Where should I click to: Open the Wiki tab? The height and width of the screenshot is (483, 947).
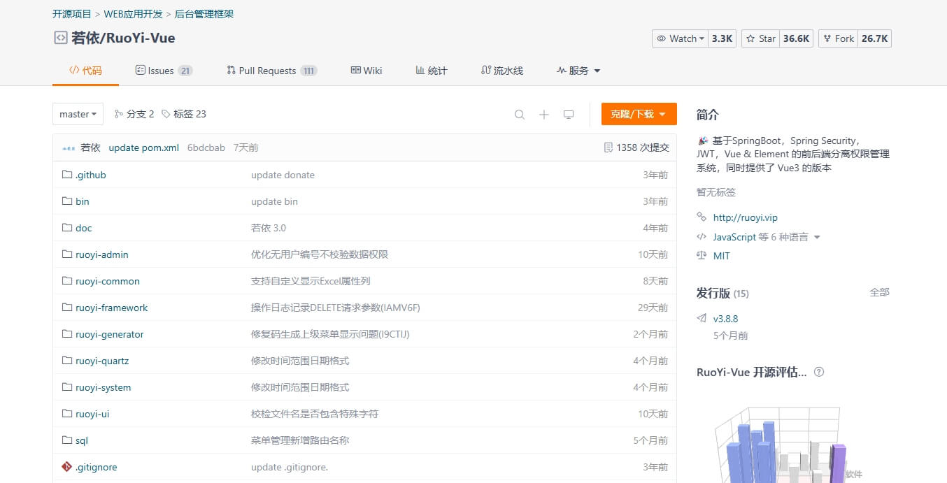point(366,71)
